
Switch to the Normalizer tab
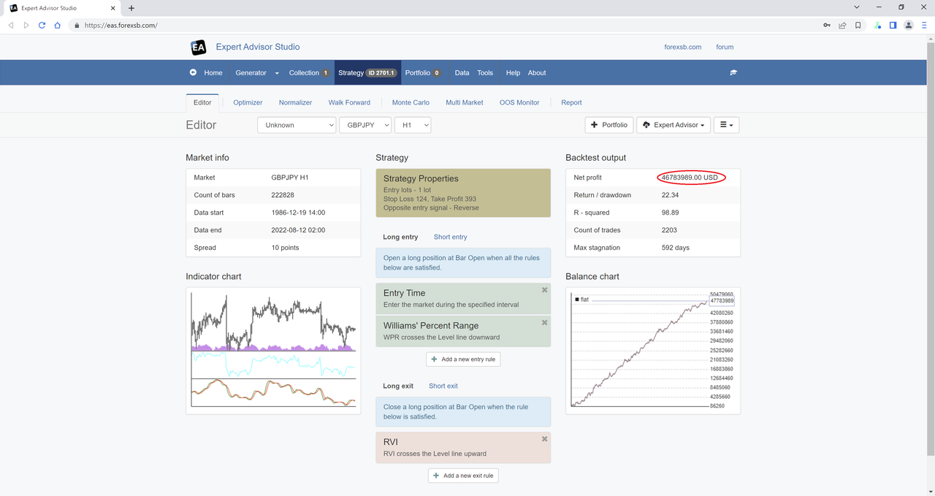click(x=295, y=103)
